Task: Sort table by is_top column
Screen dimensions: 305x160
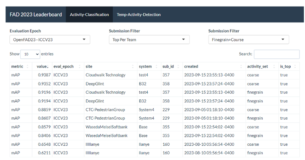Action: click(x=289, y=66)
